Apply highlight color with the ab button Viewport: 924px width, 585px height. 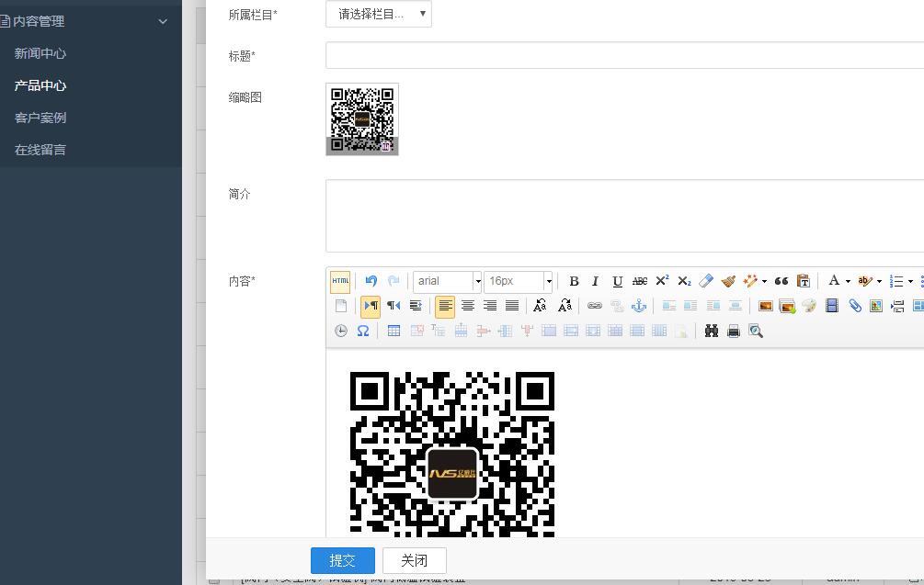pyautogui.click(x=864, y=281)
